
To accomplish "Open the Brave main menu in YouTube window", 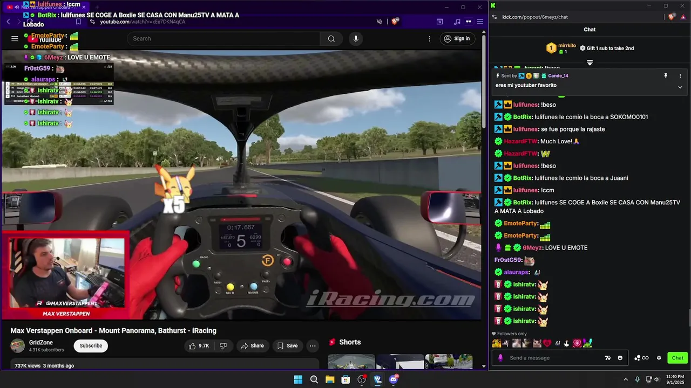I will (x=479, y=22).
